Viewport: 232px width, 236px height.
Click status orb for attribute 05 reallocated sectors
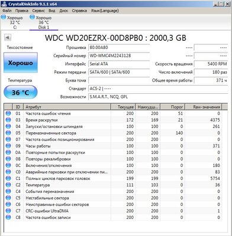point(8,133)
